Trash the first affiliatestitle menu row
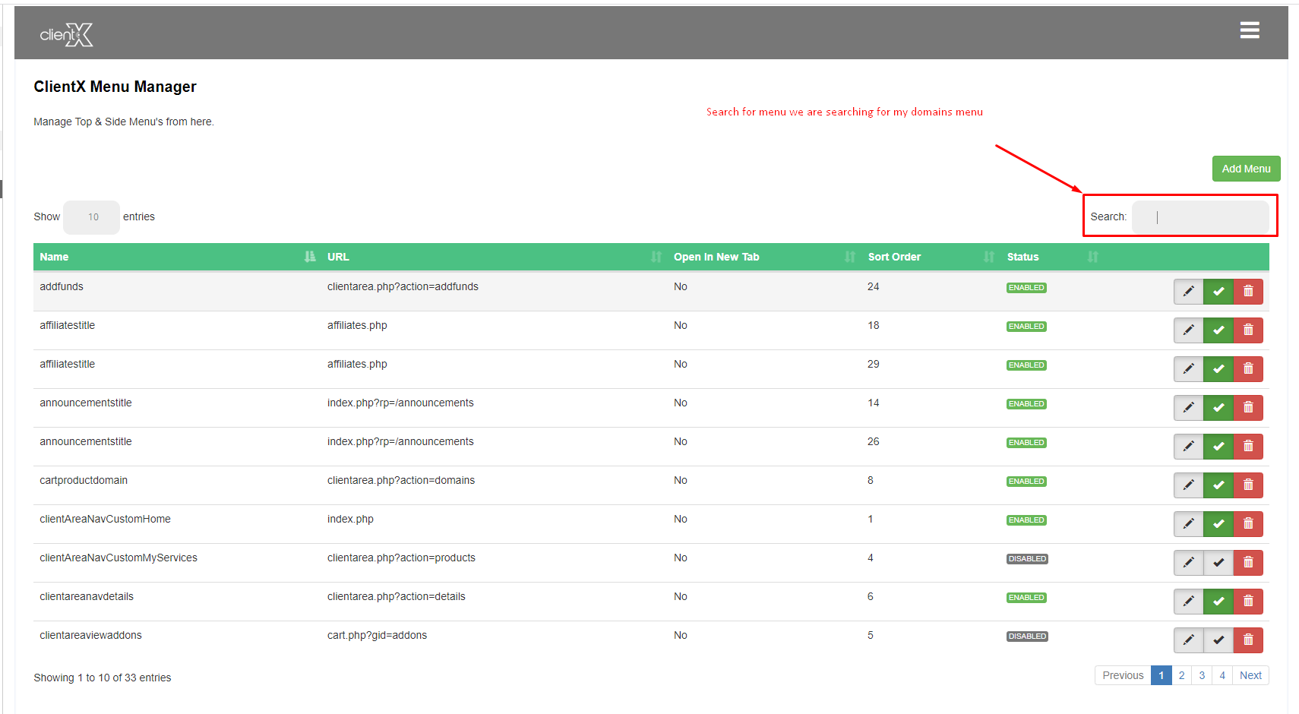 pos(1248,330)
